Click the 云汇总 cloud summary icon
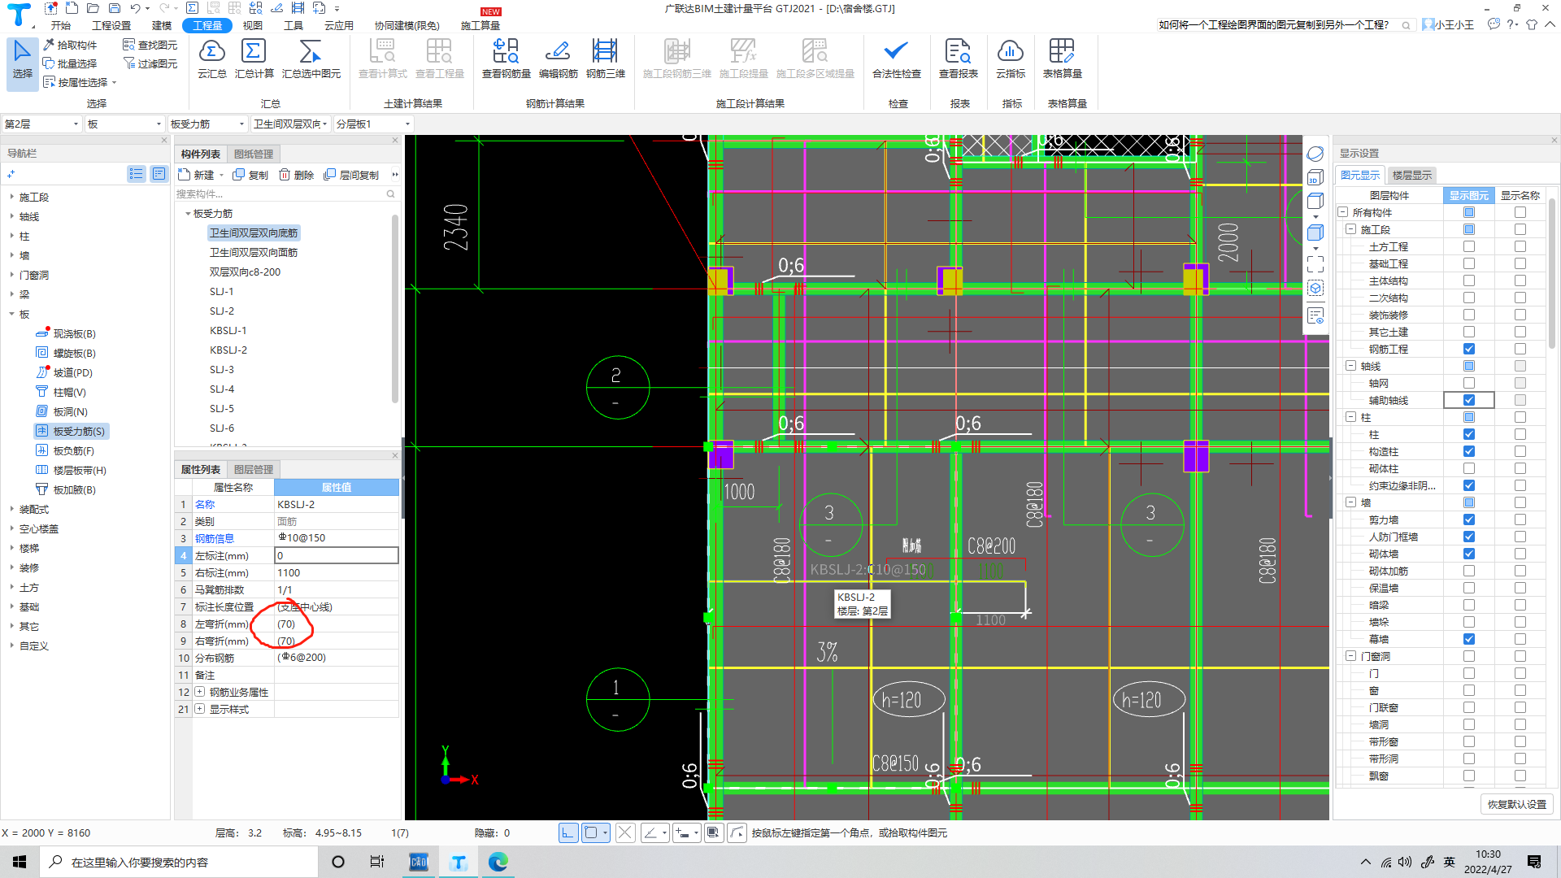 pos(211,59)
